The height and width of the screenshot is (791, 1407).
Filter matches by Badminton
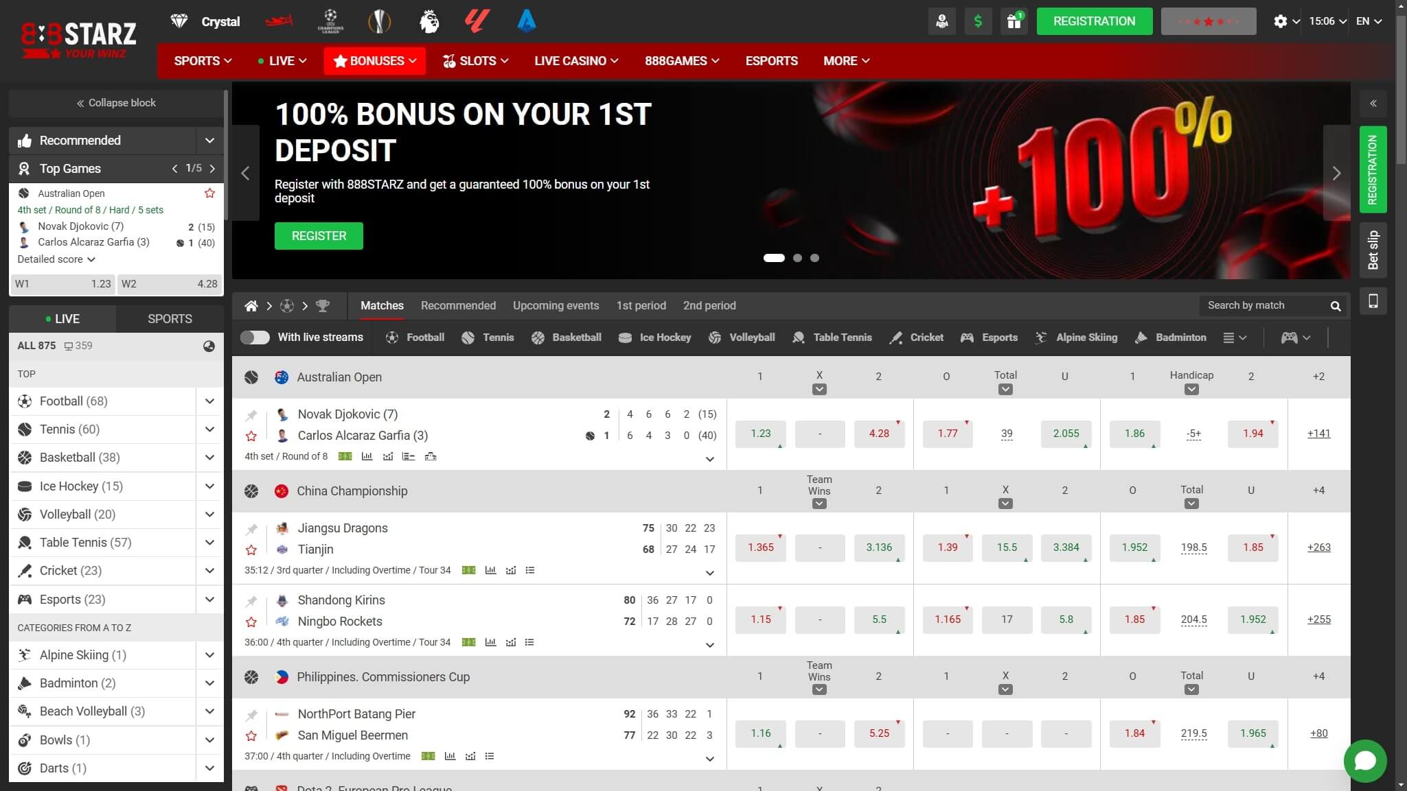(x=1170, y=338)
